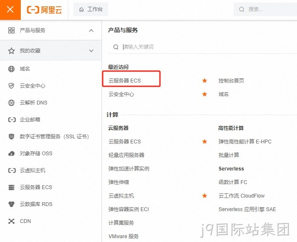Open 轻量应用服务器 link
The width and height of the screenshot is (297, 242).
126,155
